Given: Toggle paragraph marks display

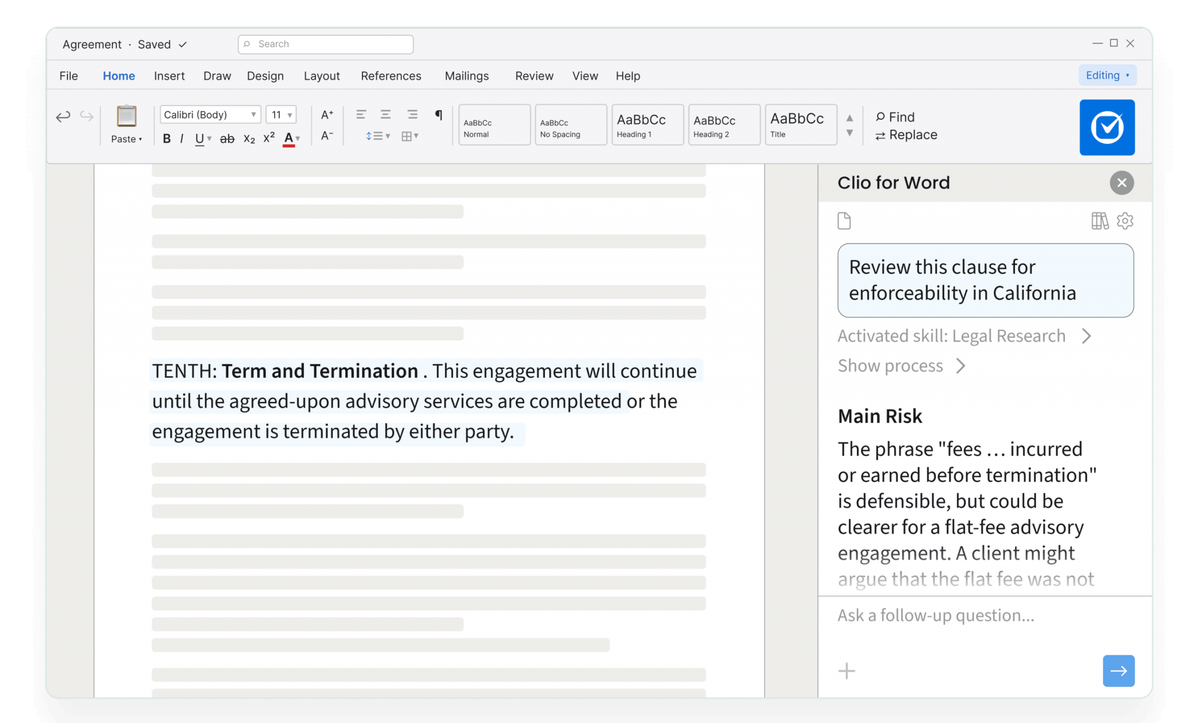Looking at the screenshot, I should click(439, 114).
